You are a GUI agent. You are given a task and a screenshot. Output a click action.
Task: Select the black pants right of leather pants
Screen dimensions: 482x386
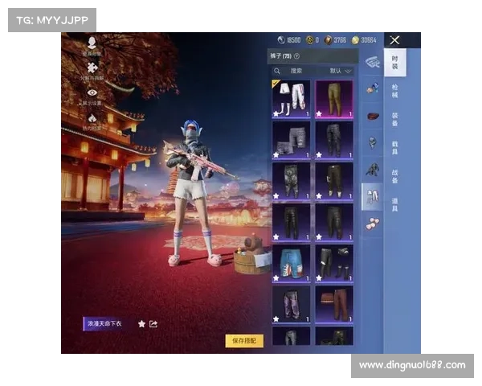click(334, 222)
